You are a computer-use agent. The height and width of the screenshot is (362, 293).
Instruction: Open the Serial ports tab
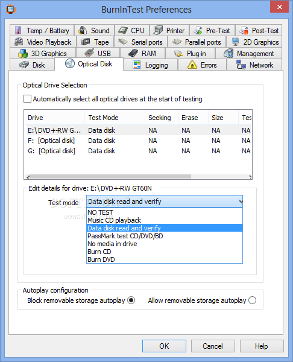pyautogui.click(x=141, y=42)
